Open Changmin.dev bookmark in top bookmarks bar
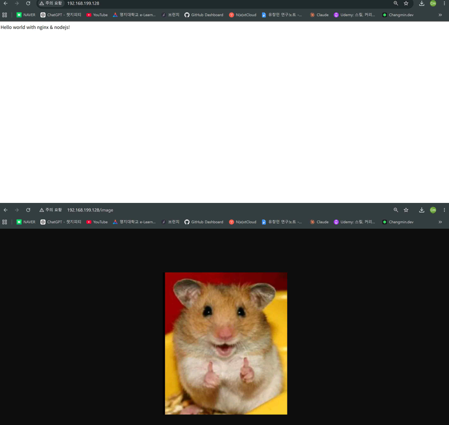449x425 pixels. [x=398, y=15]
